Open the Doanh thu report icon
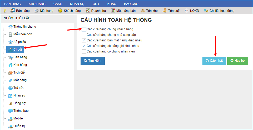 pyautogui.click(x=96, y=11)
